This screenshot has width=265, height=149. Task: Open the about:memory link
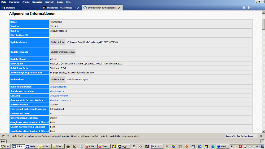pos(57,91)
